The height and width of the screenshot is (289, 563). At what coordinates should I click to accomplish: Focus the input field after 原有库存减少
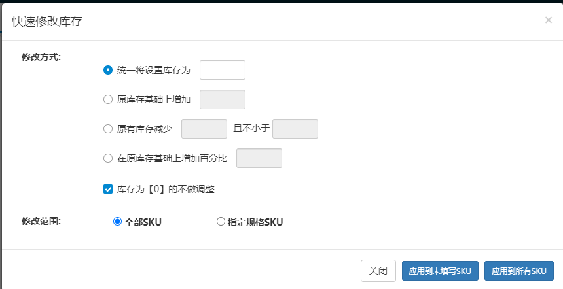point(204,129)
